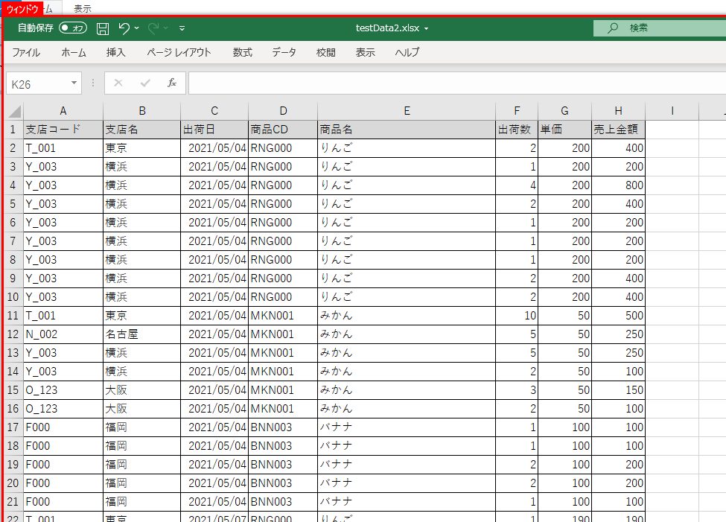The width and height of the screenshot is (726, 522).
Task: Click the fx Insert Function icon
Action: (172, 83)
